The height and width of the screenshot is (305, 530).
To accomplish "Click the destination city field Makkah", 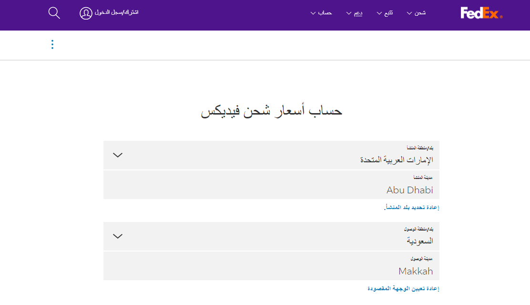I will 271,266.
